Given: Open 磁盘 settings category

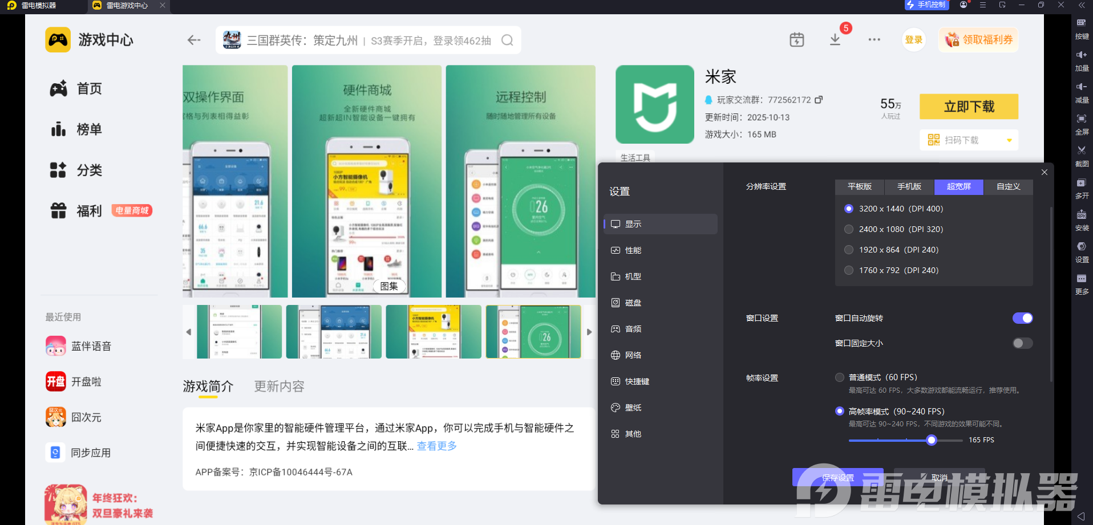Looking at the screenshot, I should point(661,303).
